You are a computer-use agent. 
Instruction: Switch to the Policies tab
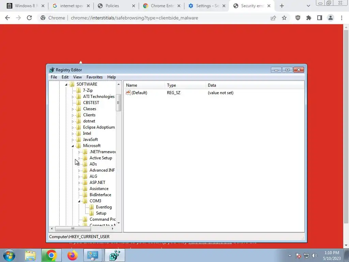point(117,6)
